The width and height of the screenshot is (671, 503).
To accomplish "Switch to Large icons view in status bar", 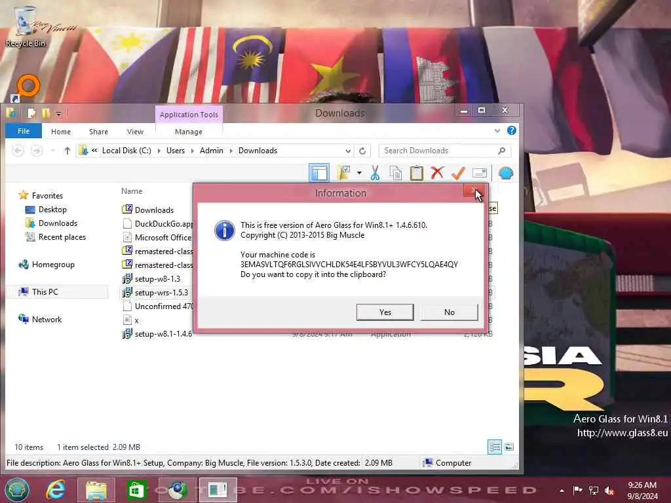I will [x=508, y=447].
